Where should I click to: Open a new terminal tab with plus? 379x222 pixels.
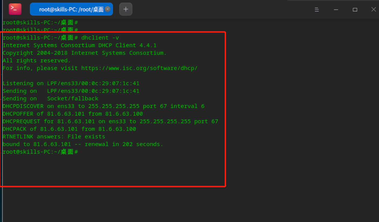pos(126,9)
